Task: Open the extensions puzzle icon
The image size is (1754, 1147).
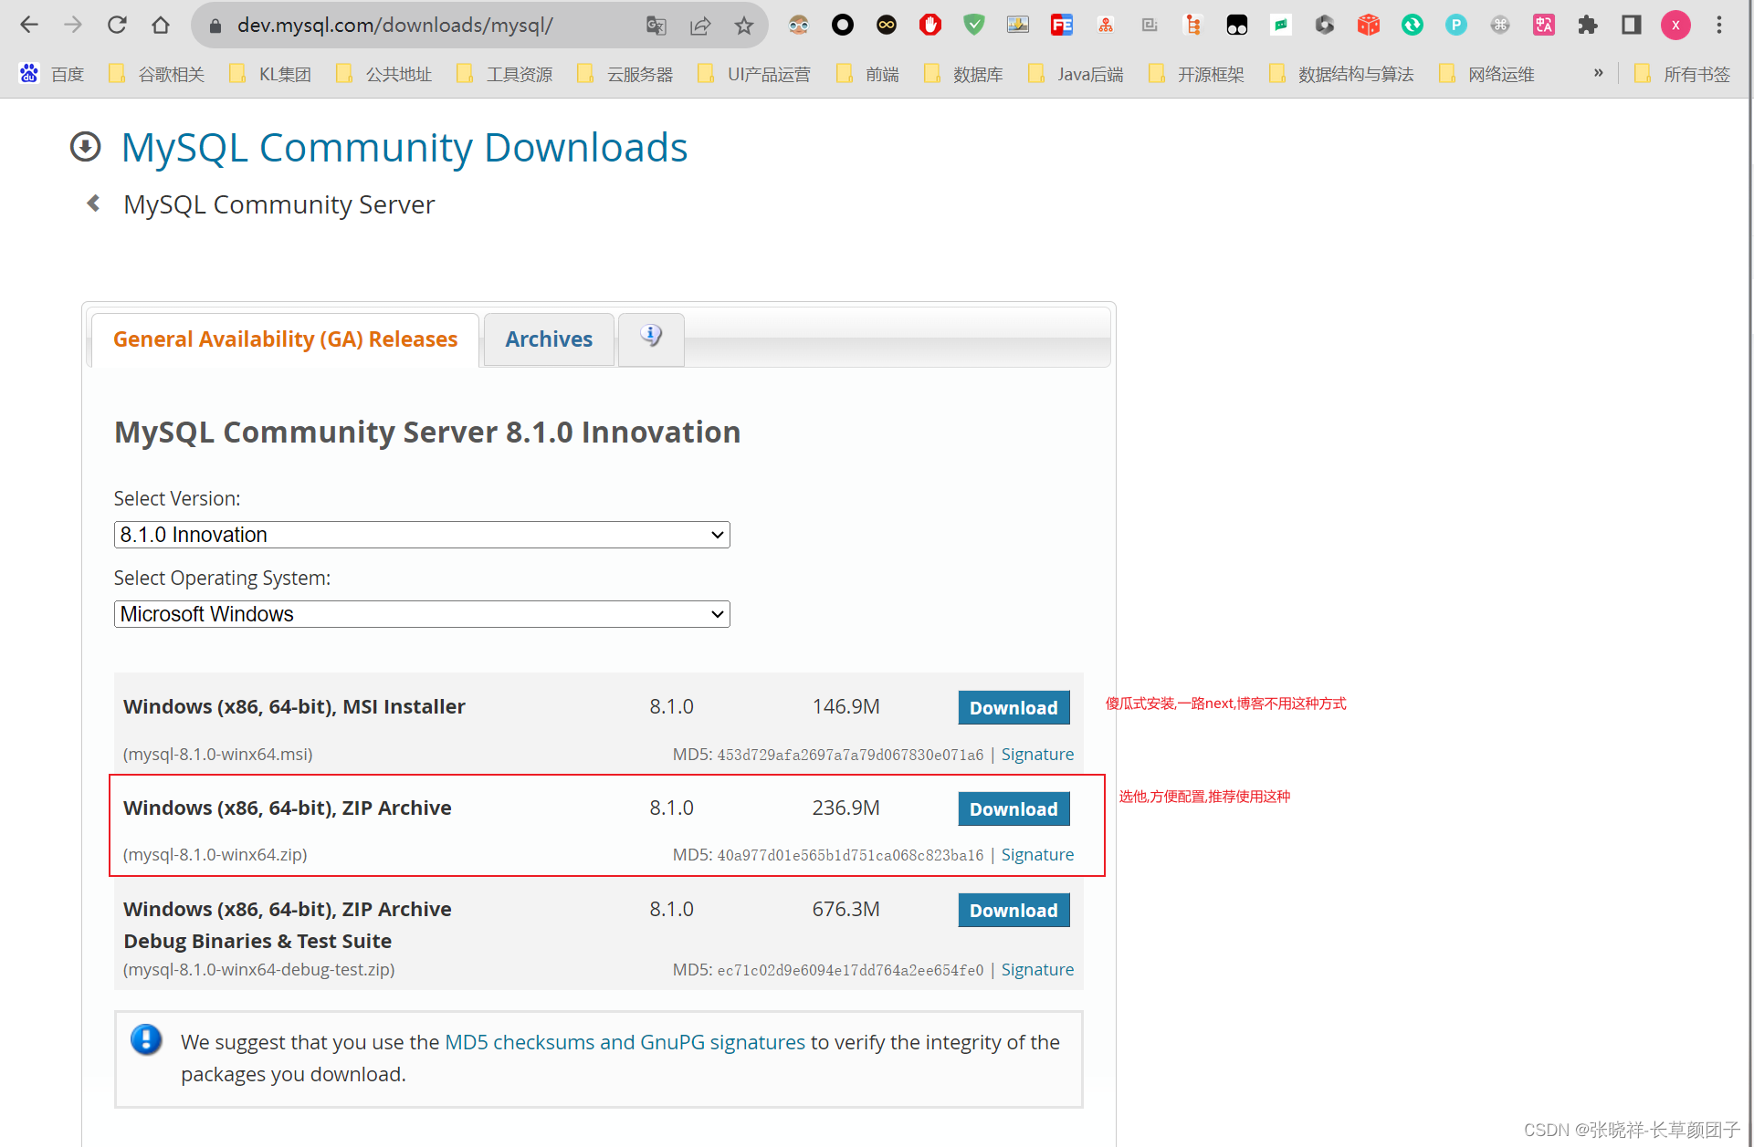Action: tap(1588, 26)
